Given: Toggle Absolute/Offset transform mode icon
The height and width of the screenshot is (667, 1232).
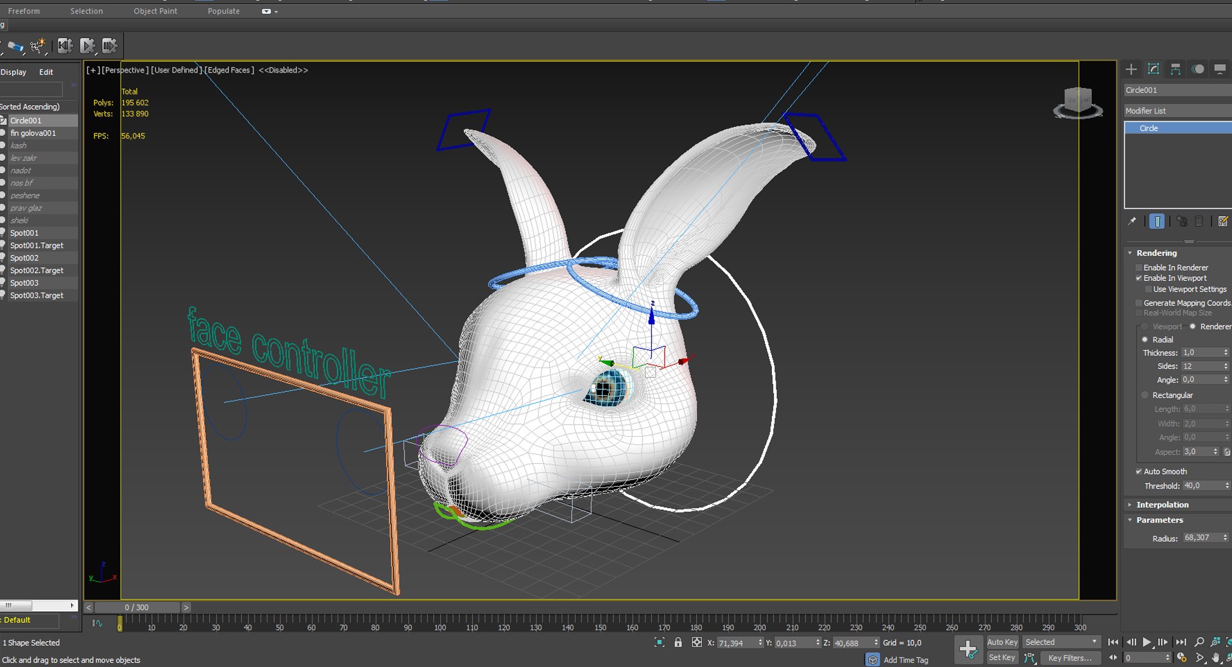Looking at the screenshot, I should coord(696,643).
